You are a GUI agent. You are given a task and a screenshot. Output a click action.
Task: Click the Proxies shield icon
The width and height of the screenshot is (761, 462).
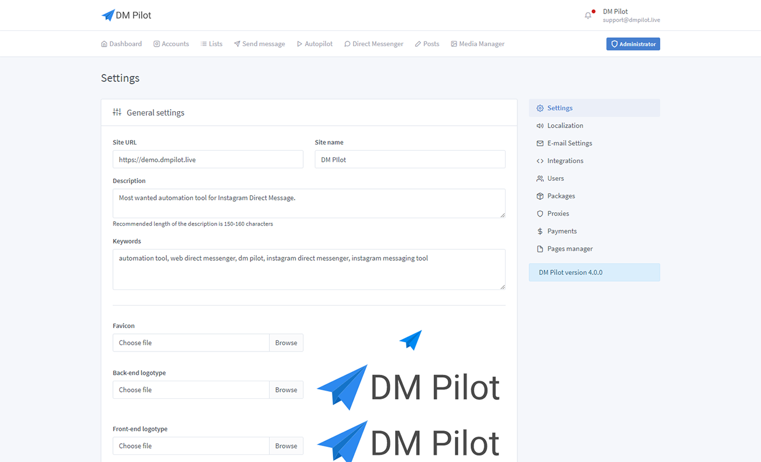pyautogui.click(x=540, y=213)
